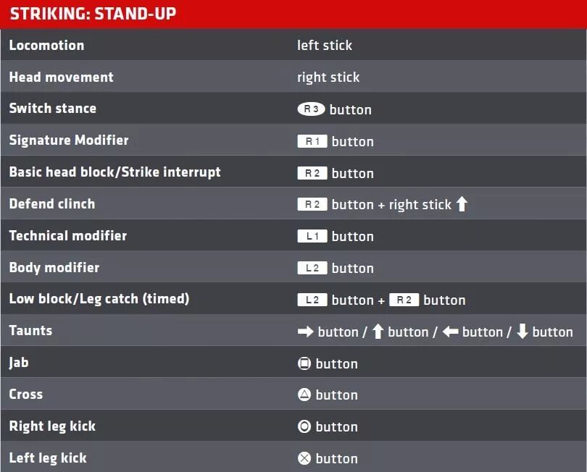Click the Cross (X) icon for Left leg kick

304,458
